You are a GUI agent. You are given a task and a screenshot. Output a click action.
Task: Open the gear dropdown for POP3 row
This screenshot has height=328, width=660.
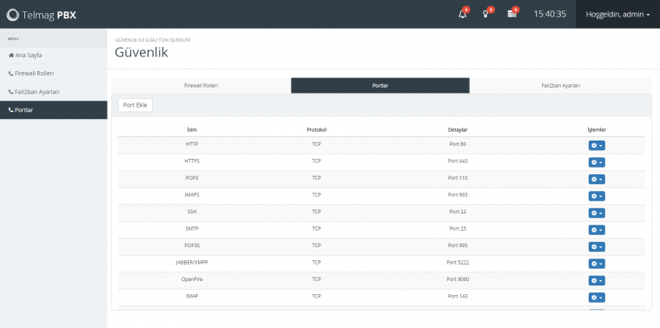click(x=597, y=179)
